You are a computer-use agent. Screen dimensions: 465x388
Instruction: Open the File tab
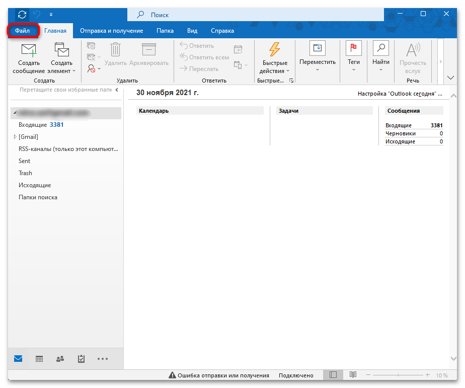coord(23,31)
